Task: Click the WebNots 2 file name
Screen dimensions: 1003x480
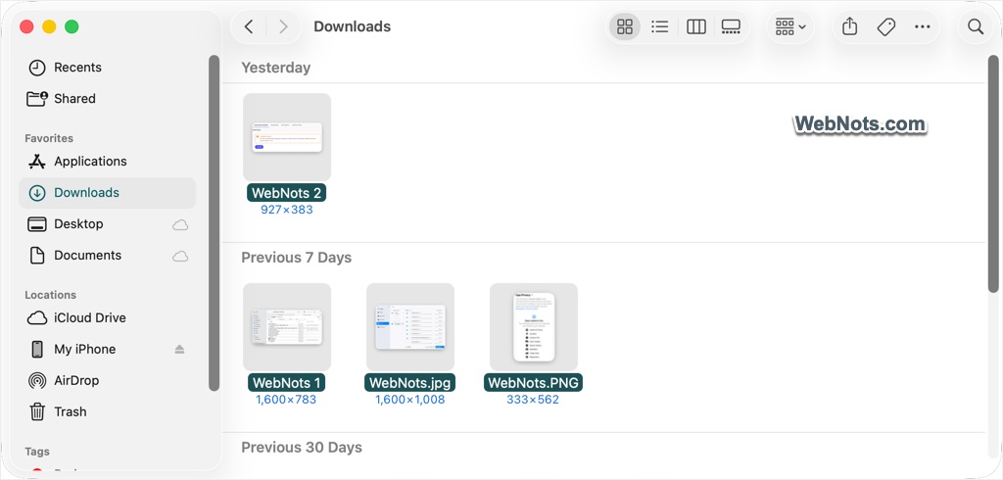Action: click(287, 193)
